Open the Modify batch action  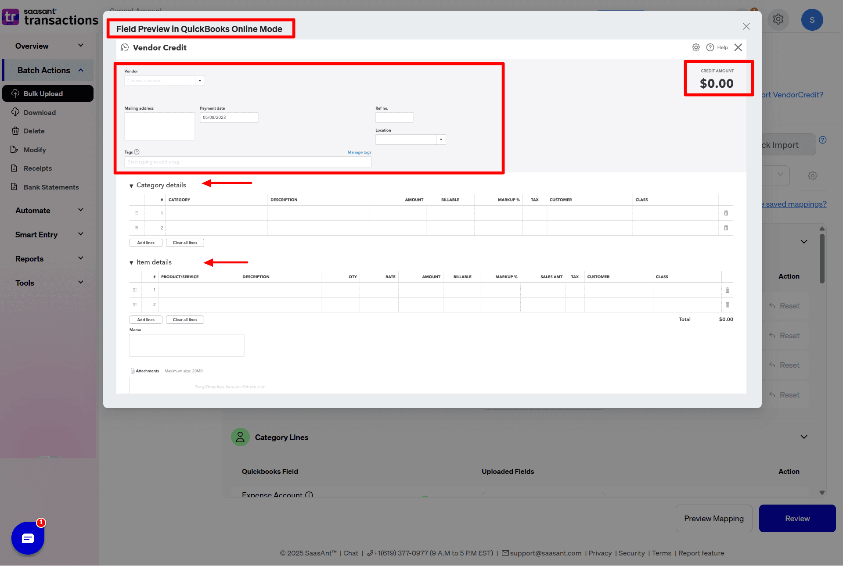(x=16, y=150)
